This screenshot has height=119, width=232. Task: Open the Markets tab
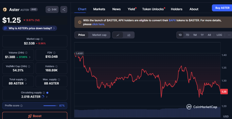(99, 9)
